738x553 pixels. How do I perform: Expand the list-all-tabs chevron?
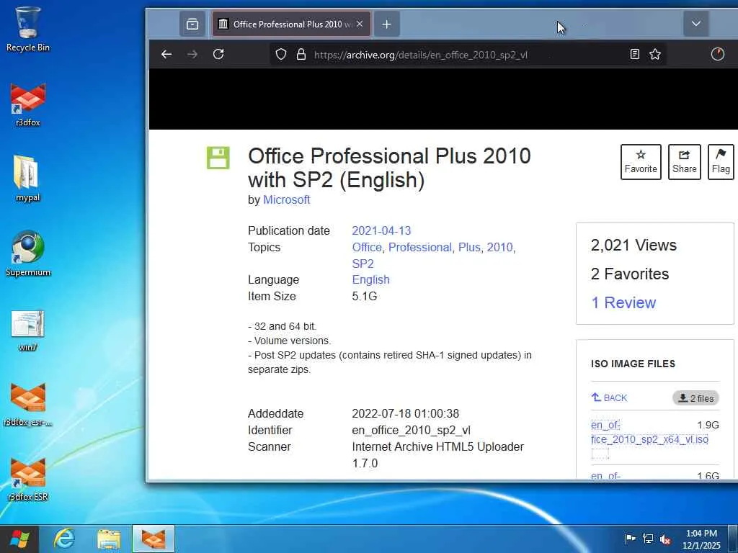pyautogui.click(x=696, y=24)
